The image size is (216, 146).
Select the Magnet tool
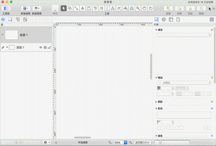click(132, 8)
